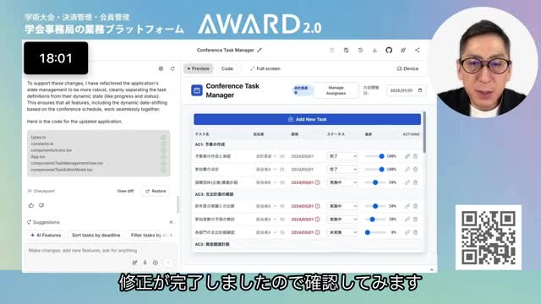Open components/TaskEditionModal.tsx file entry

(62, 170)
